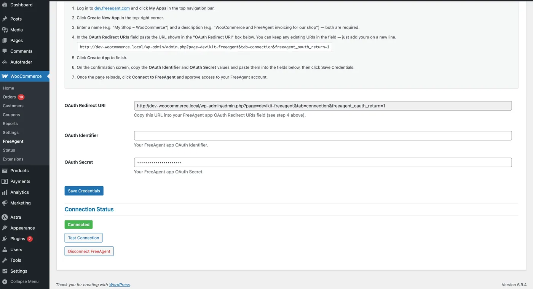Open the WooCommerce Status submenu
This screenshot has width=533, height=289.
point(9,150)
